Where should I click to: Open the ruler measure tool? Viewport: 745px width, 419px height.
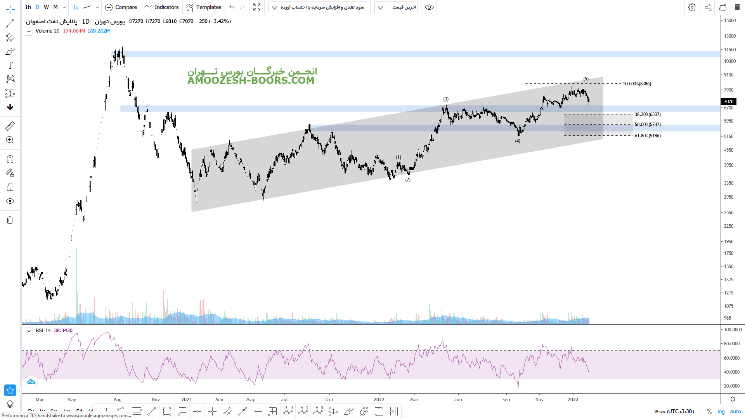coord(10,126)
